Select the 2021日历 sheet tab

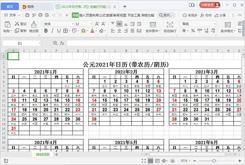pos(42,154)
